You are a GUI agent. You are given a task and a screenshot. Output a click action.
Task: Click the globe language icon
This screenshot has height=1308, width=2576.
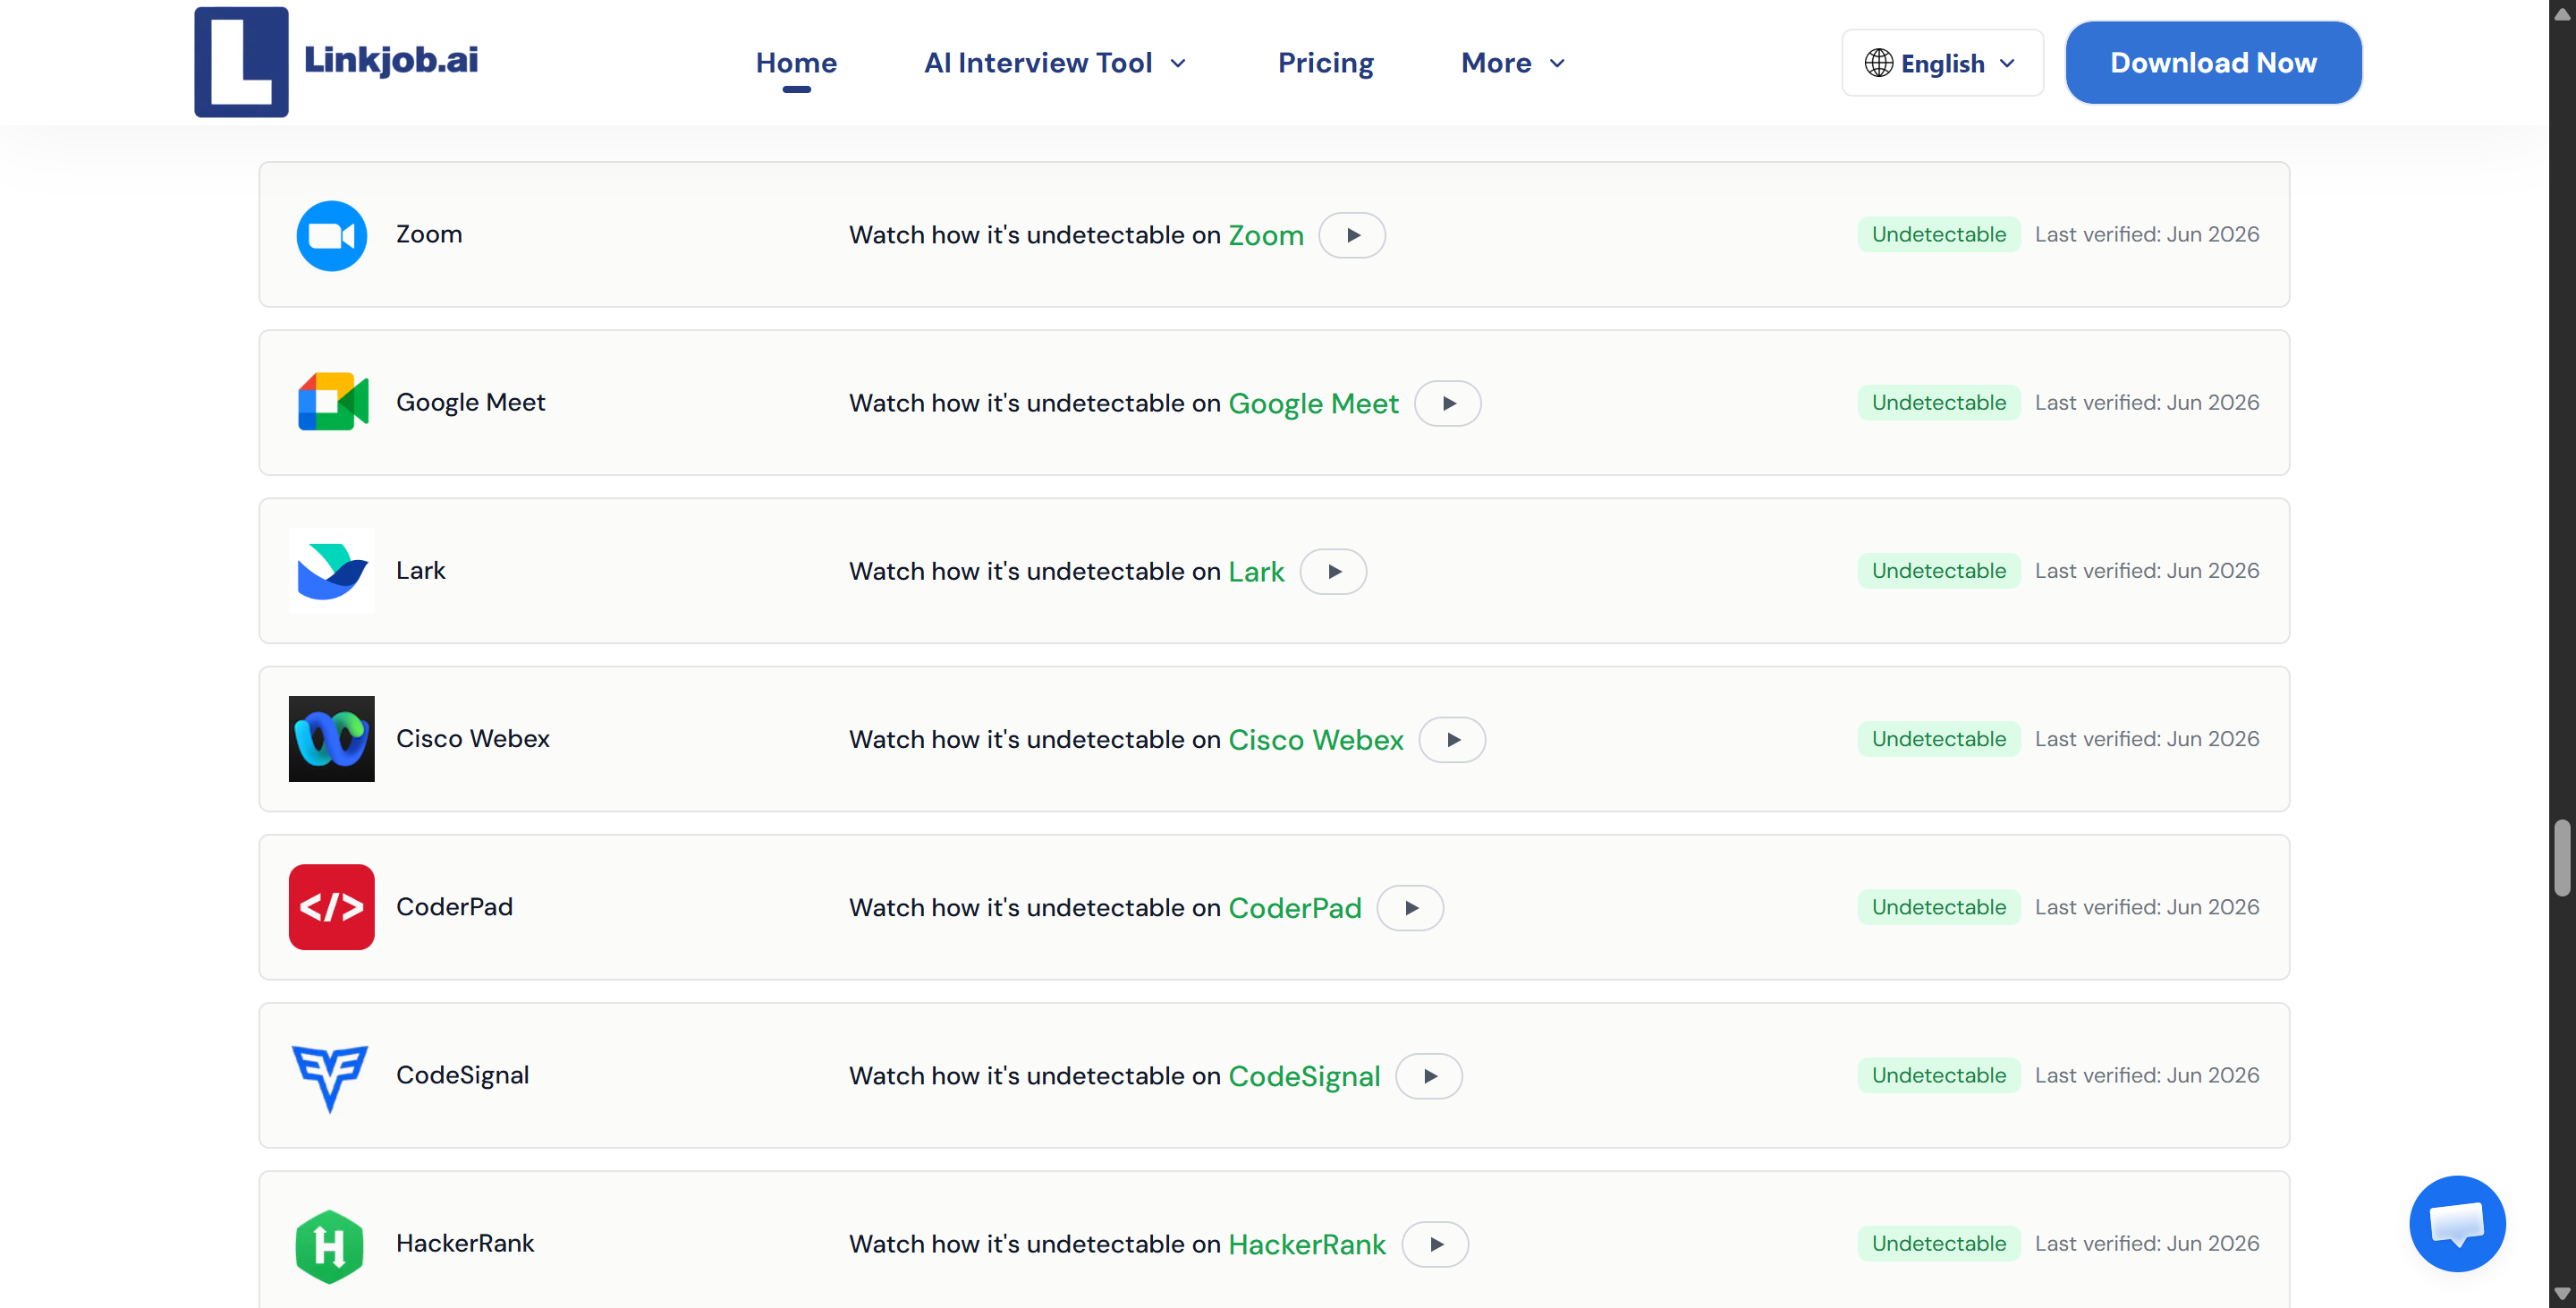click(x=1878, y=62)
